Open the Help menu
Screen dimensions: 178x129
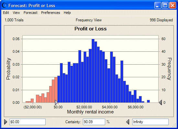pos(67,13)
